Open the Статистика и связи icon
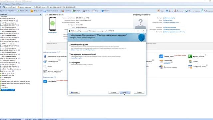Viewport: 213px width, 120px height. coord(161,67)
